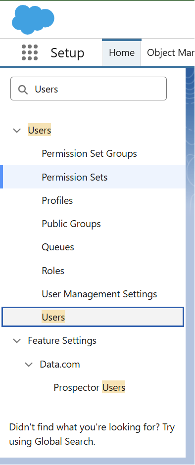Click the Feature Settings heading
Image resolution: width=195 pixels, height=465 pixels.
coord(62,341)
